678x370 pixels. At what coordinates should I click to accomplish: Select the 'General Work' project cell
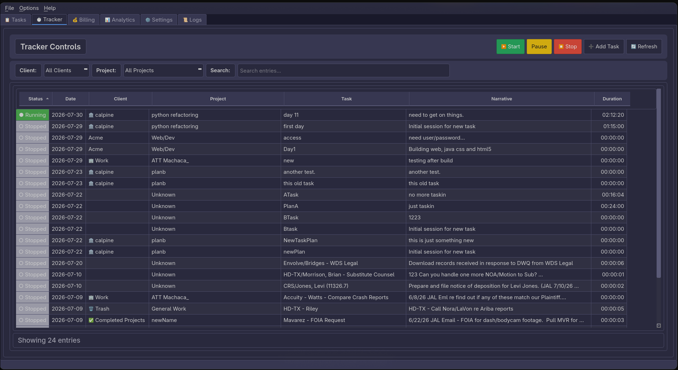coord(215,309)
